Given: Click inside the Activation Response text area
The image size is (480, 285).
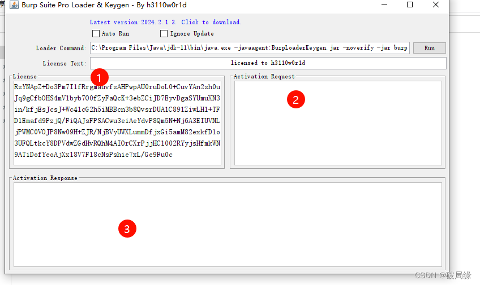Looking at the screenshot, I should (x=228, y=225).
